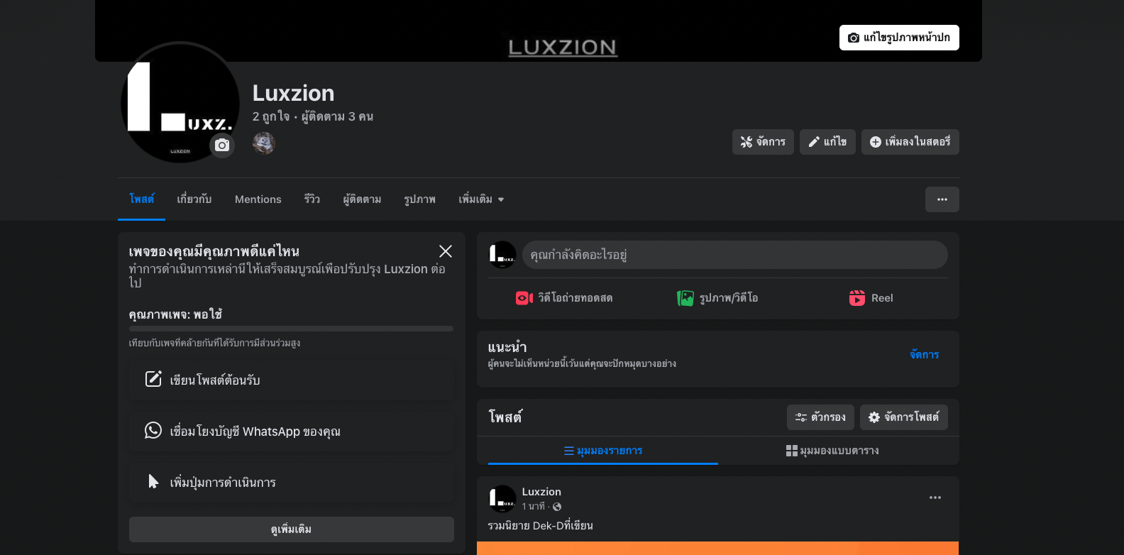
Task: Select the โพสต์ tab
Action: [x=142, y=199]
